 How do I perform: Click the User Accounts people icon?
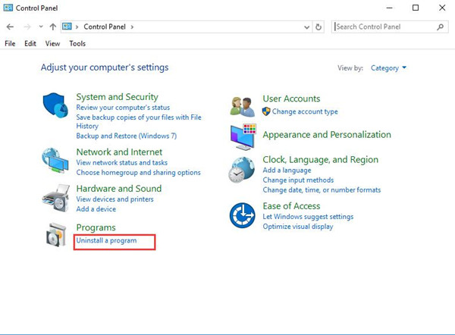pyautogui.click(x=243, y=106)
